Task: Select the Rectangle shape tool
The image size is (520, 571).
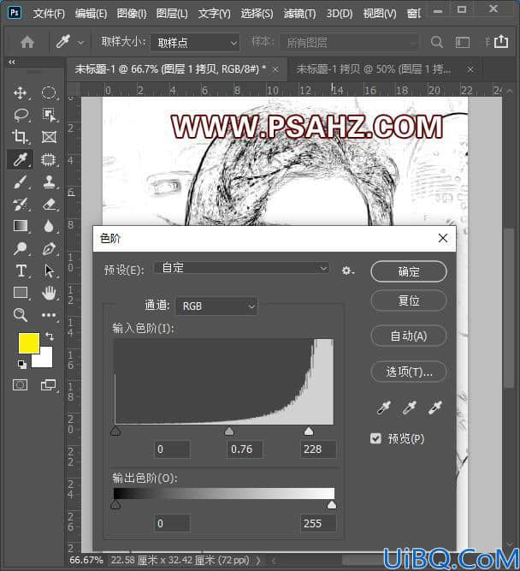Action: tap(20, 293)
